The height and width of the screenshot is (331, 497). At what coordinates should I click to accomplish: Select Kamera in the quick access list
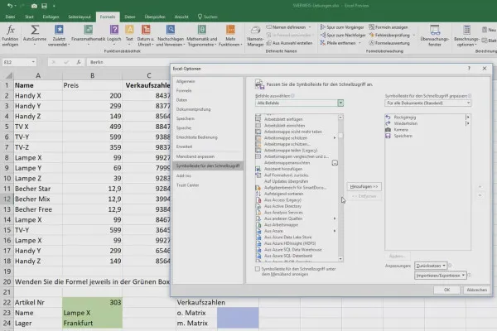[x=401, y=130]
